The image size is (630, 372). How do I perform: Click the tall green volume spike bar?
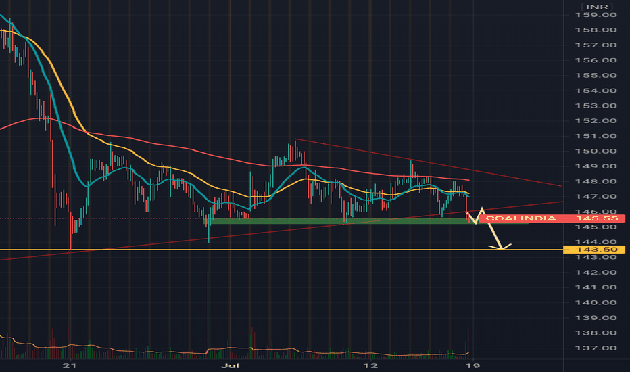[x=208, y=314]
